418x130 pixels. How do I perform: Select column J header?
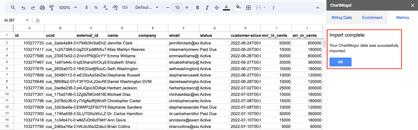[x=307, y=28]
